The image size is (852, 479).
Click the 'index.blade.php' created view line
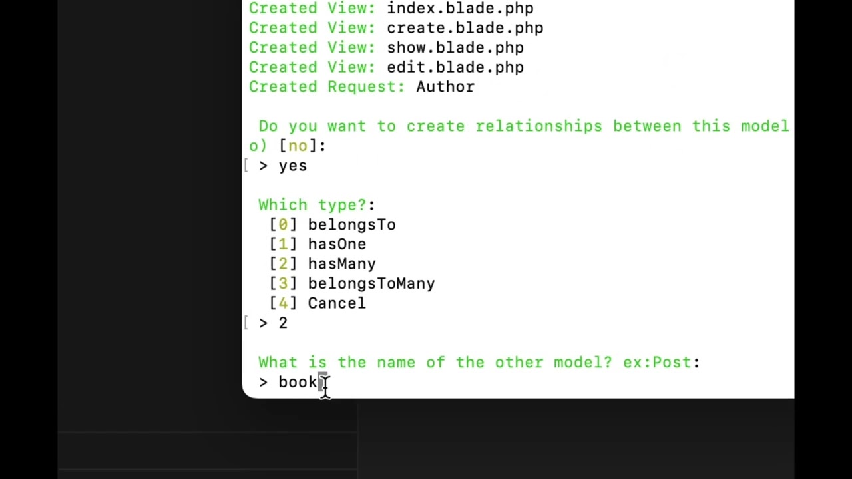(x=391, y=9)
